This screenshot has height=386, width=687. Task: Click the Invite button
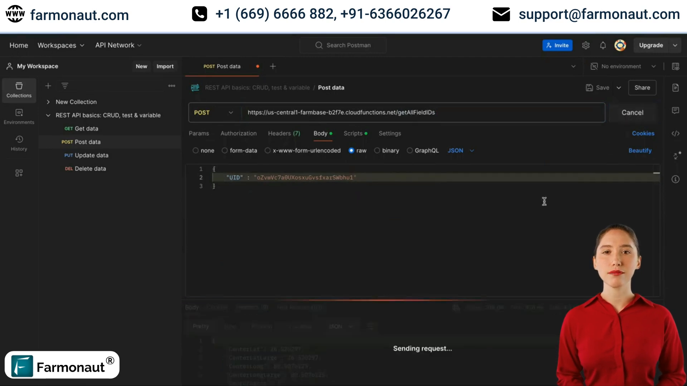pos(558,45)
